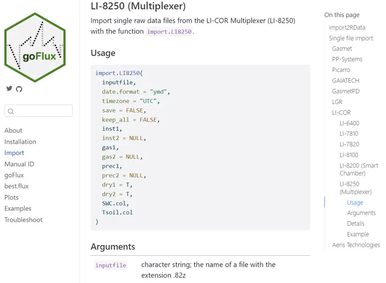This screenshot has height=283, width=386.
Task: Jump to LI-8100 section
Action: (x=349, y=155)
